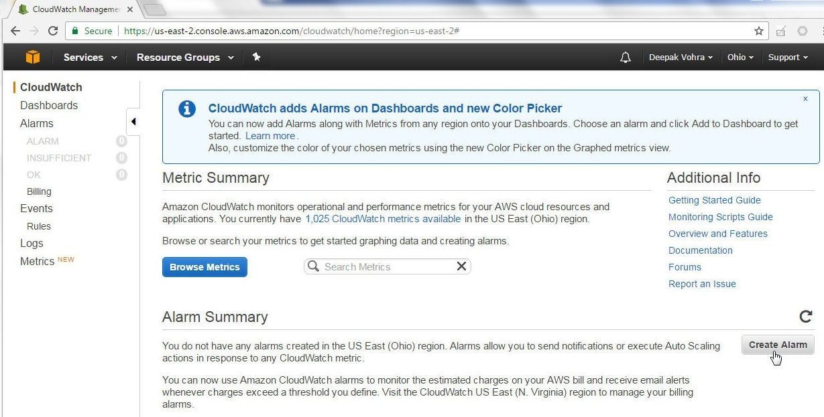The image size is (824, 417).
Task: Clear the Search Metrics field with X
Action: click(461, 266)
